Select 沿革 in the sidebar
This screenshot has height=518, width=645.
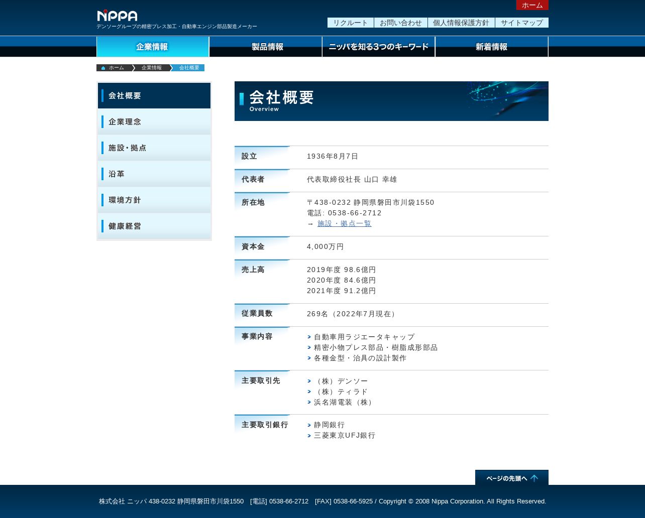[154, 174]
